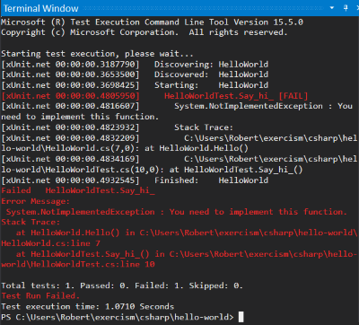Click the red 'Test Run Failed.' line
The height and width of the screenshot is (325, 359).
click(x=40, y=296)
